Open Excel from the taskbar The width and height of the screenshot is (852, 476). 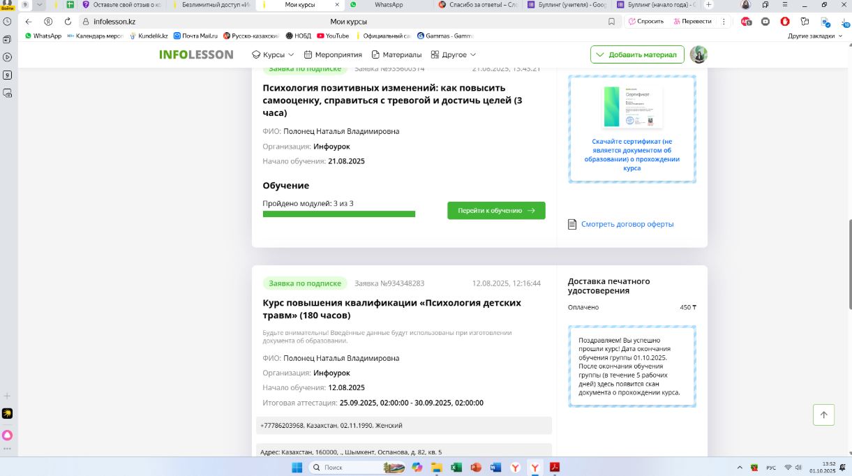456,467
